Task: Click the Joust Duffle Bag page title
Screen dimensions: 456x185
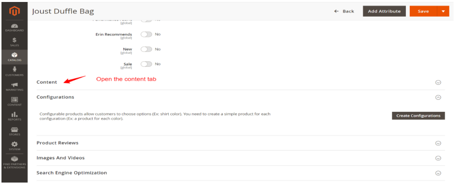Action: [63, 11]
